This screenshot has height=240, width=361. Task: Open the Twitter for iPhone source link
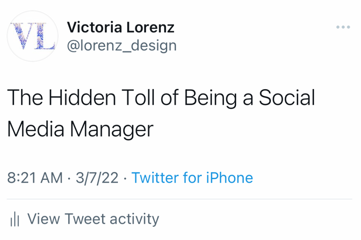(x=192, y=178)
